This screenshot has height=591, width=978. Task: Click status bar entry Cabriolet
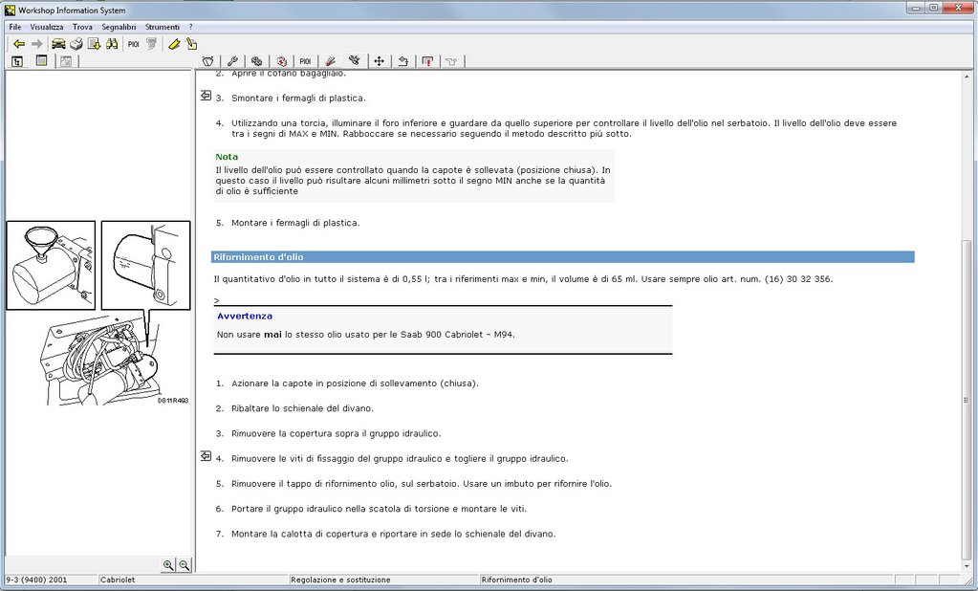[x=118, y=580]
